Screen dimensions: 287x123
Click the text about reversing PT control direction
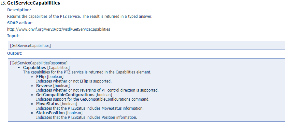(x=97, y=90)
